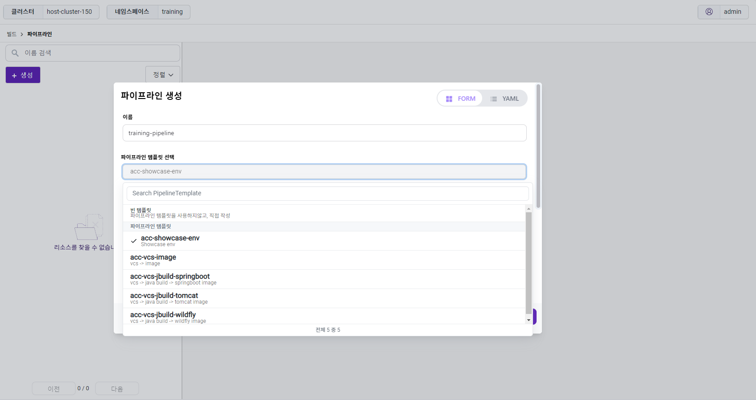Viewport: 756px width, 400px height.
Task: Switch to FORM view
Action: 460,99
